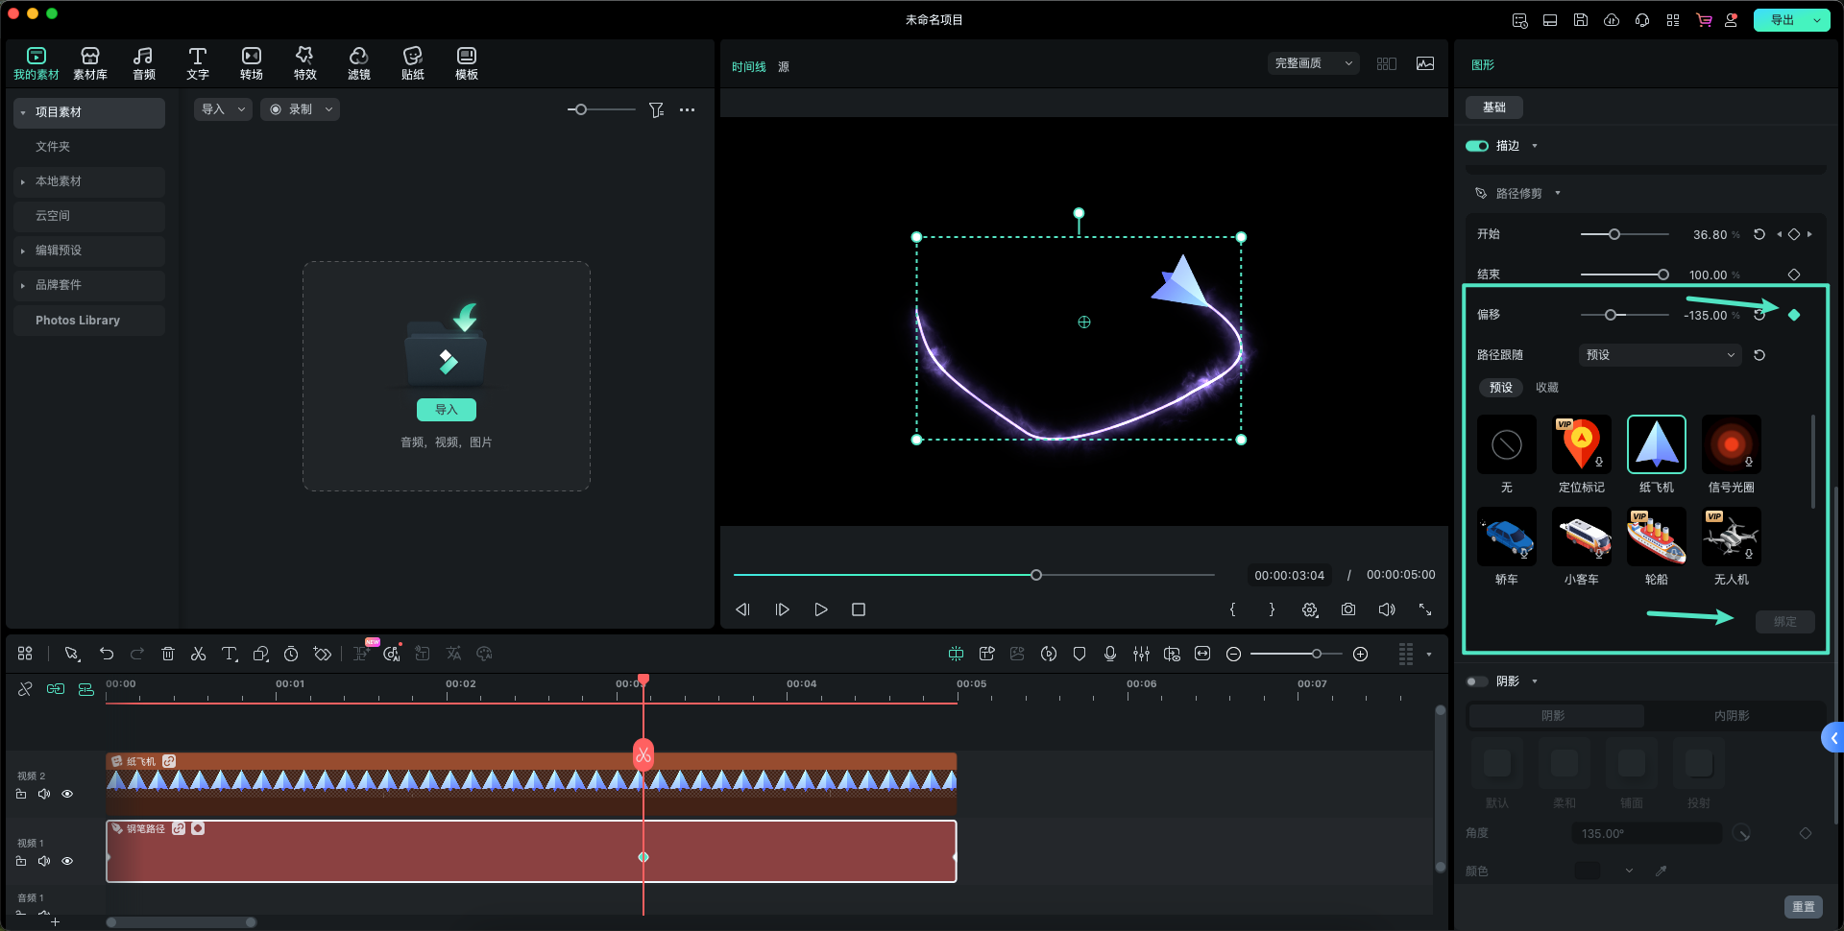This screenshot has height=931, width=1844.
Task: Click the 偏移 offset slider handle
Action: [x=1611, y=315]
